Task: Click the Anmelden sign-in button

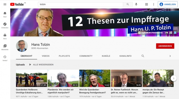Action: (x=168, y=4)
